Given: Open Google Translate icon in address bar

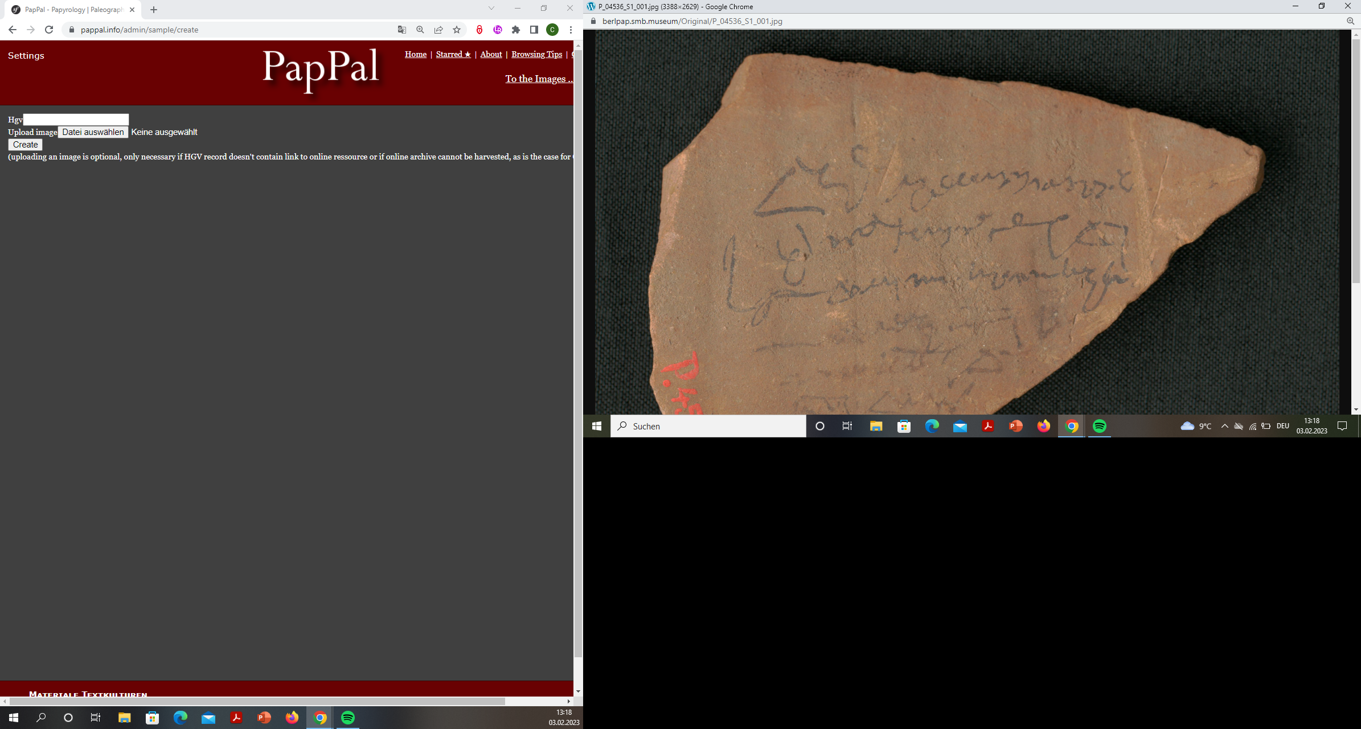Looking at the screenshot, I should (402, 30).
